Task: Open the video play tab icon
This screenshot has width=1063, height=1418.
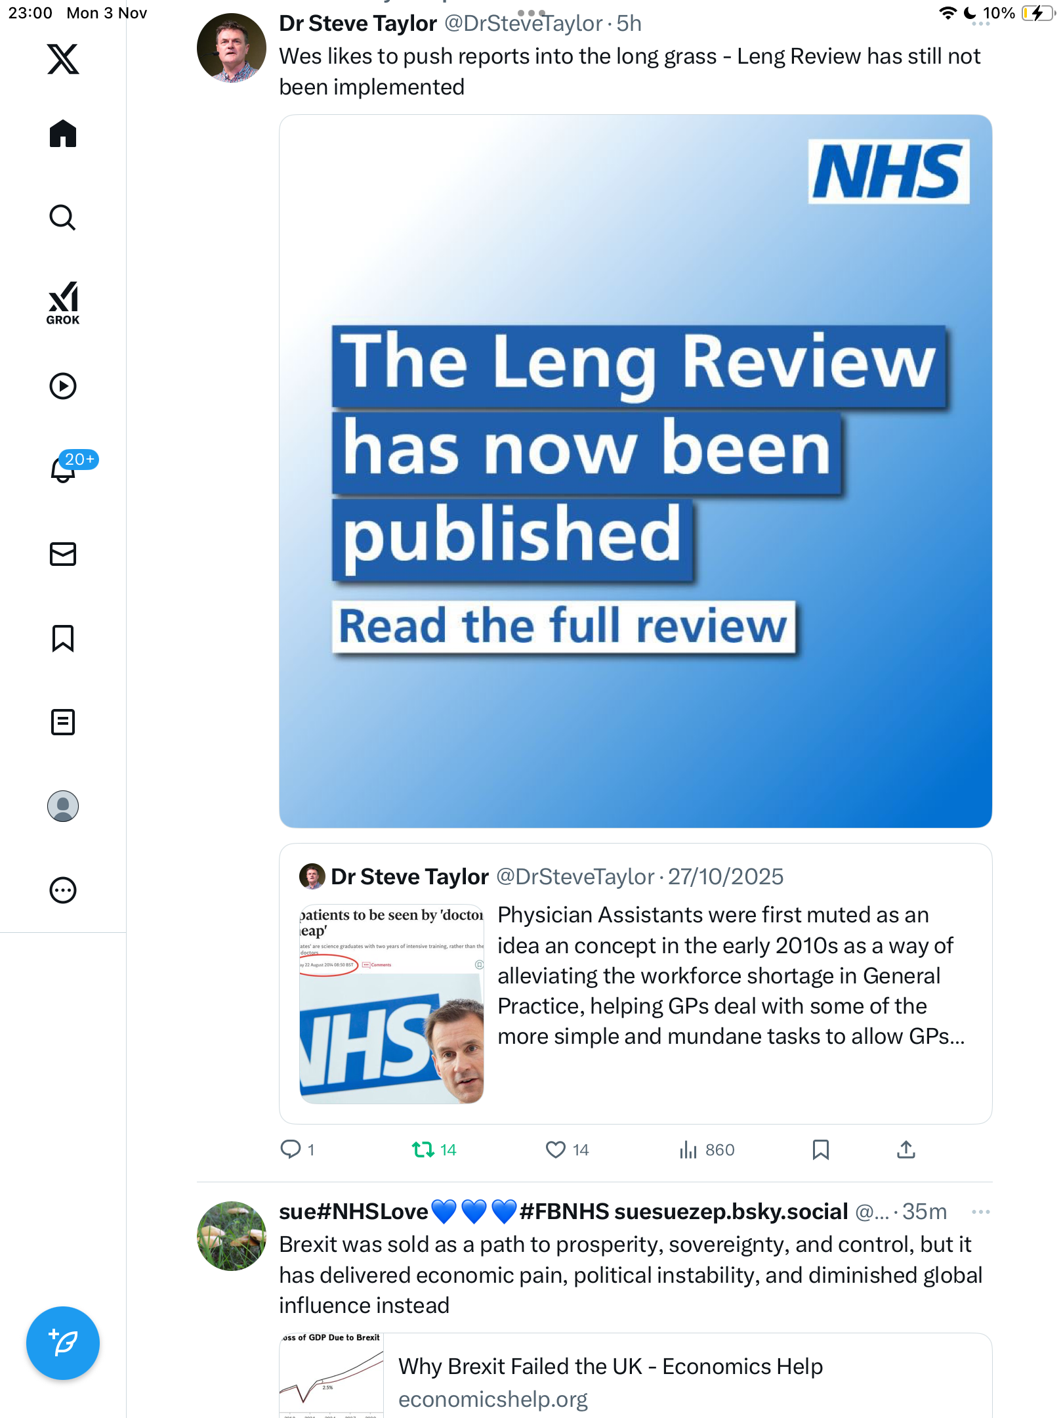Action: [63, 386]
